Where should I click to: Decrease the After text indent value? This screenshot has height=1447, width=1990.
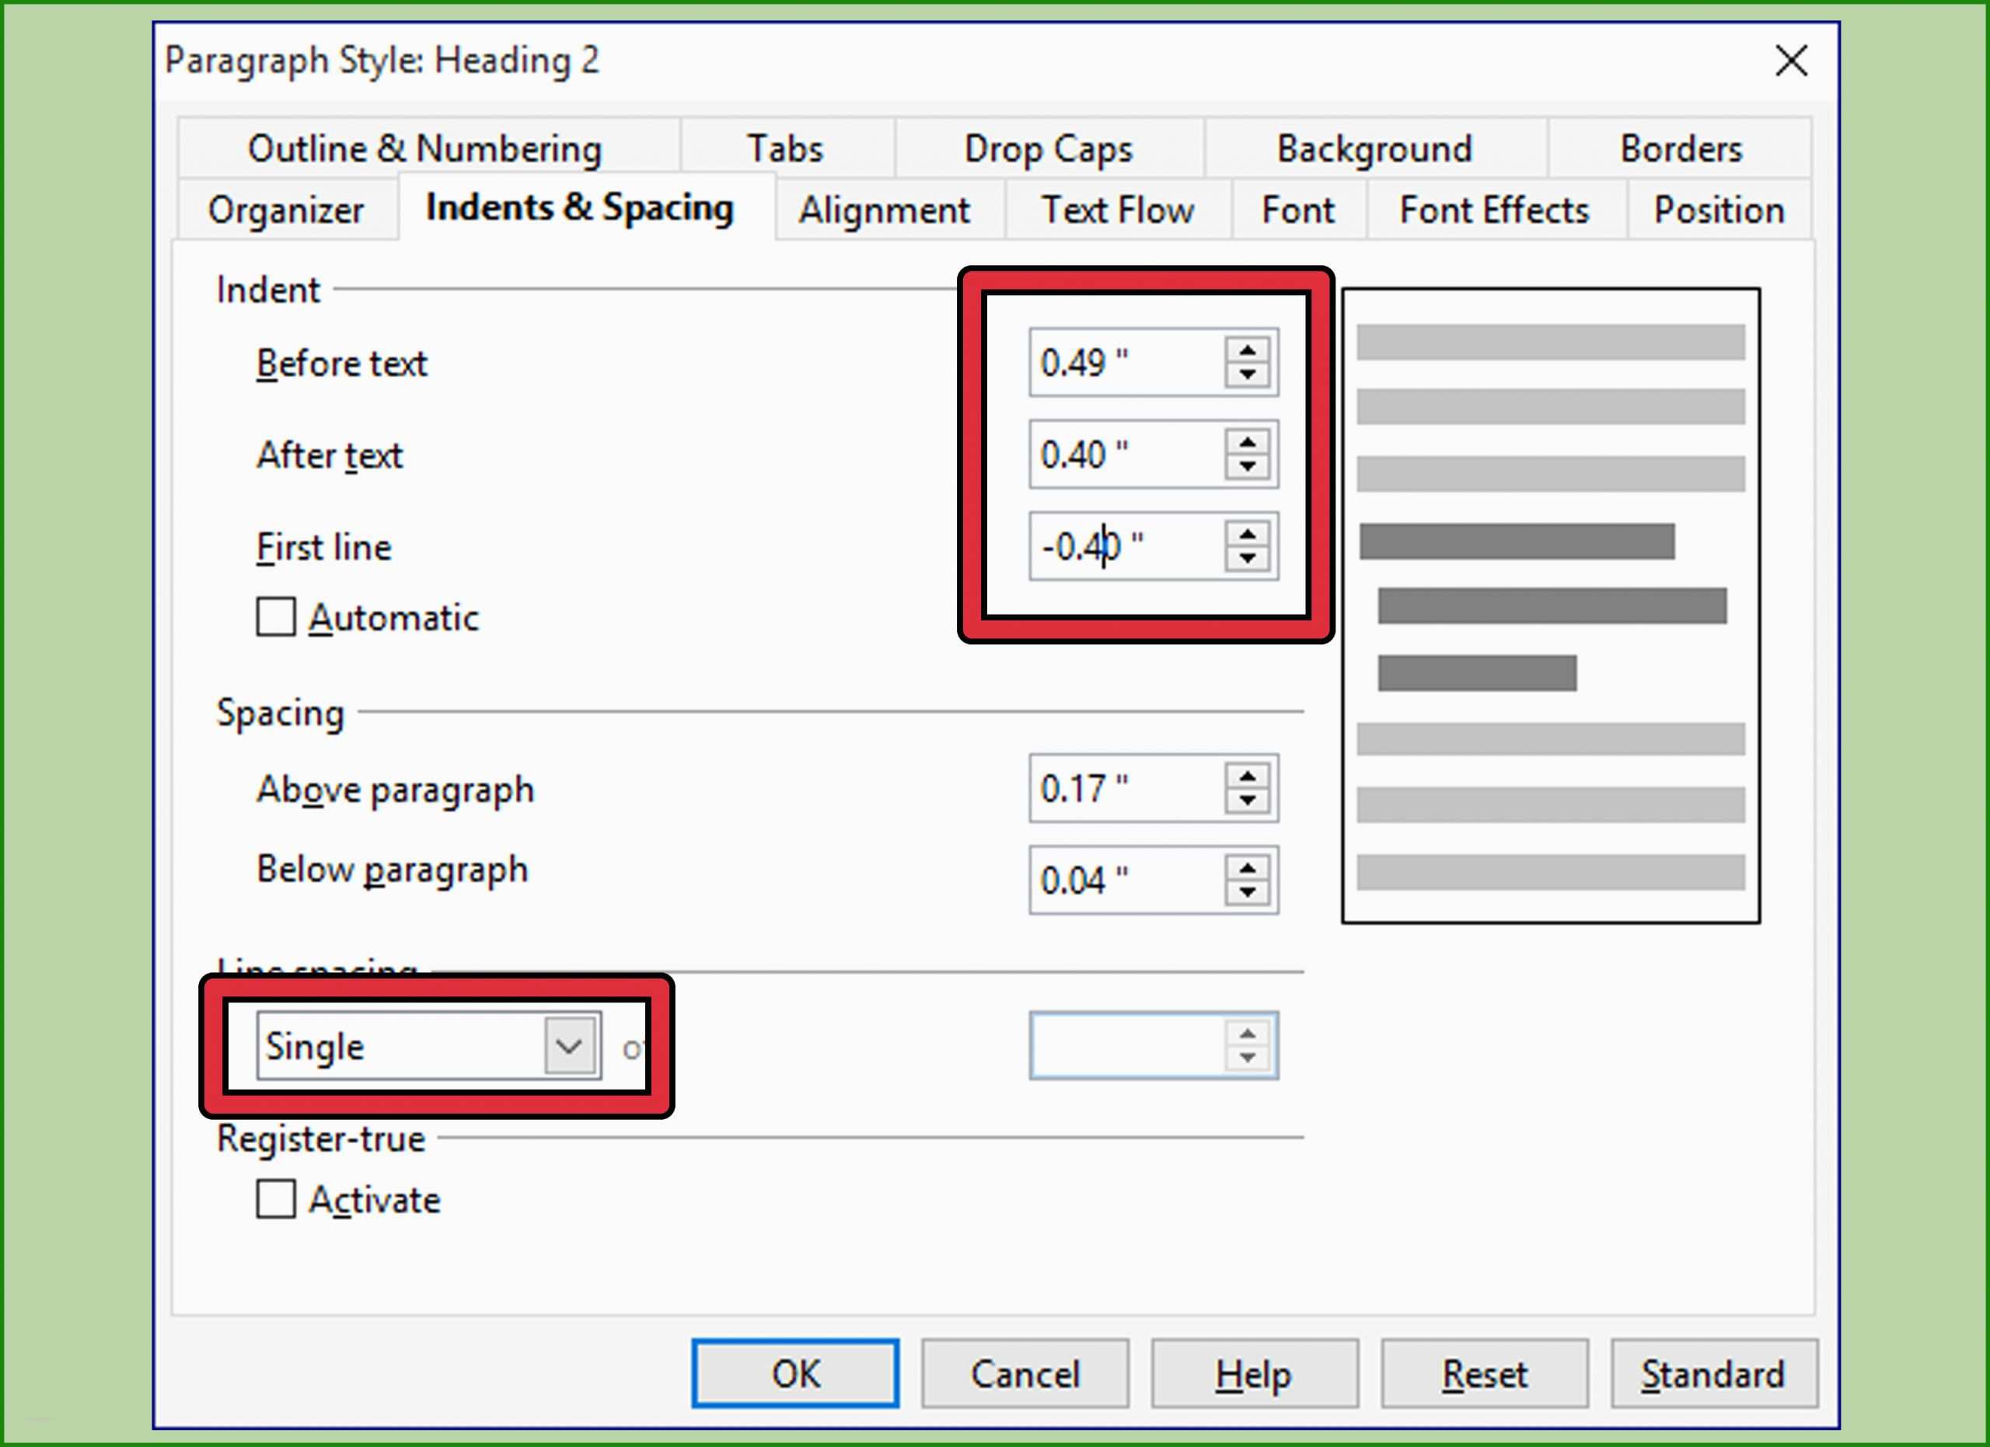[1247, 466]
